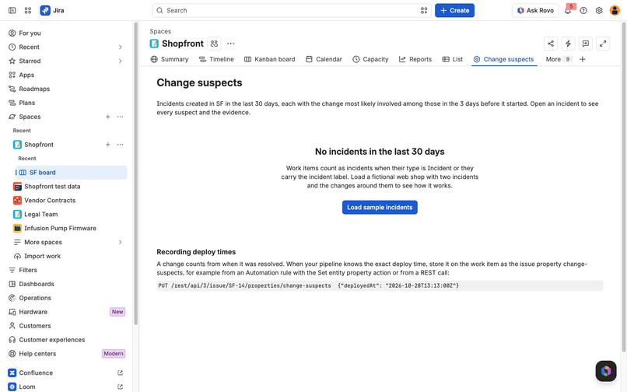Expand the Starred chevron in sidebar
Screen dimensions: 627x392
click(x=120, y=61)
